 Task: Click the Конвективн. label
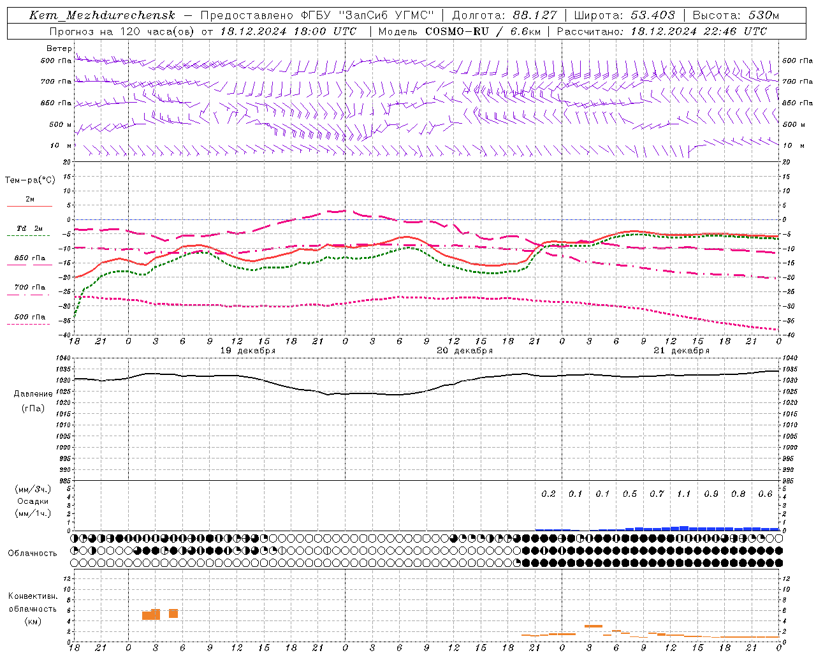(x=33, y=596)
